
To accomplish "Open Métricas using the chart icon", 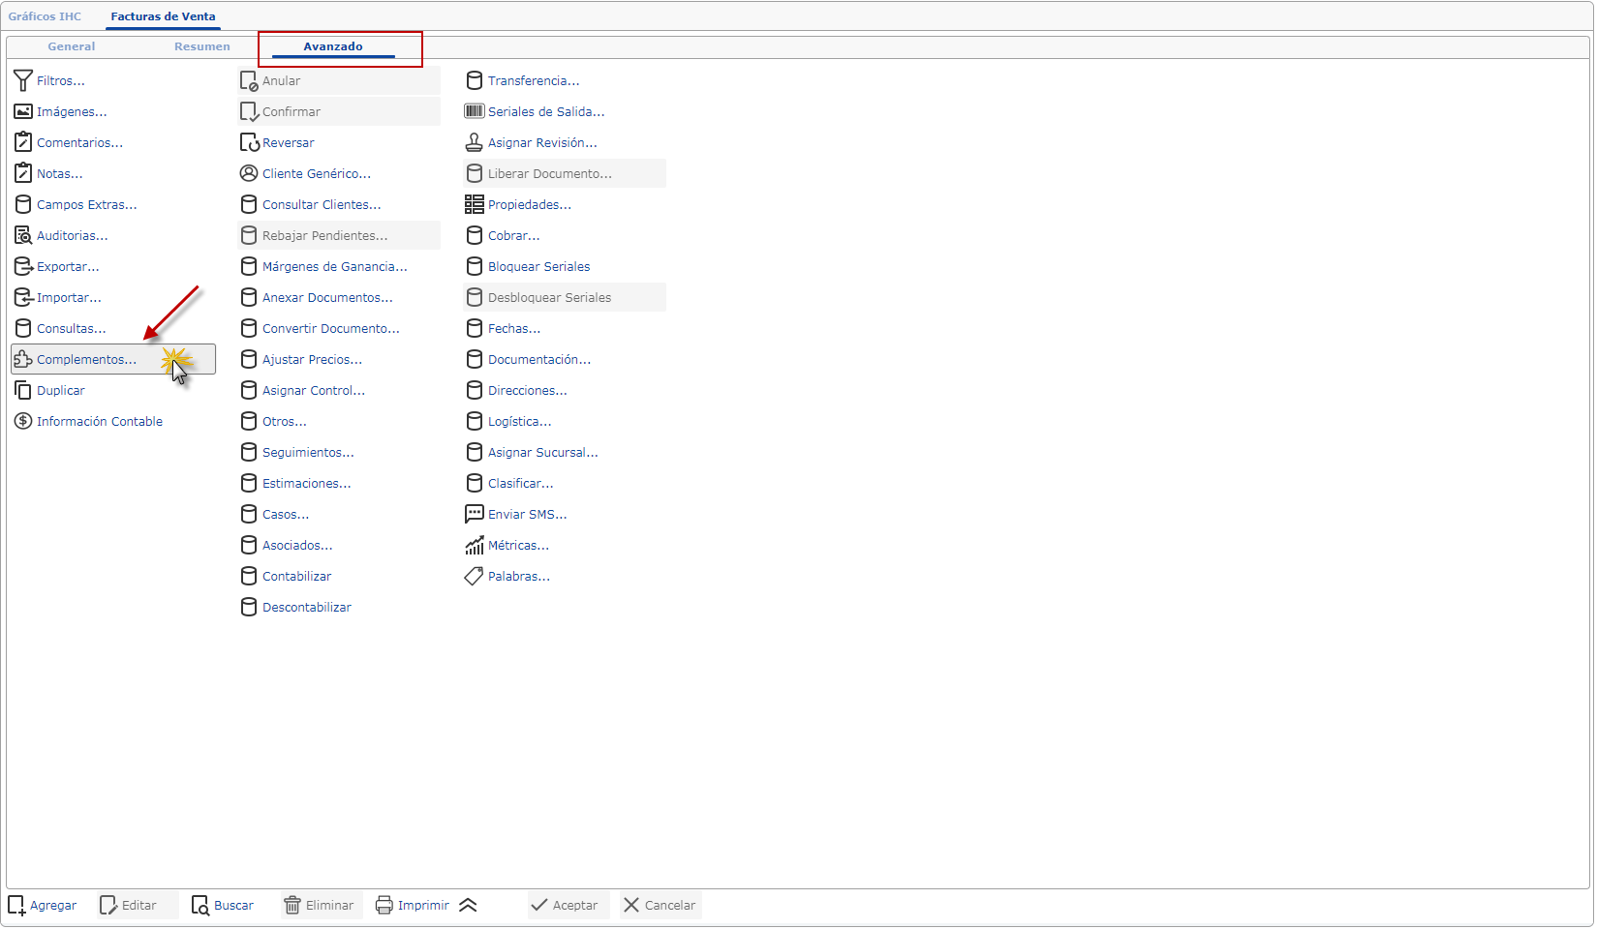I will [474, 546].
